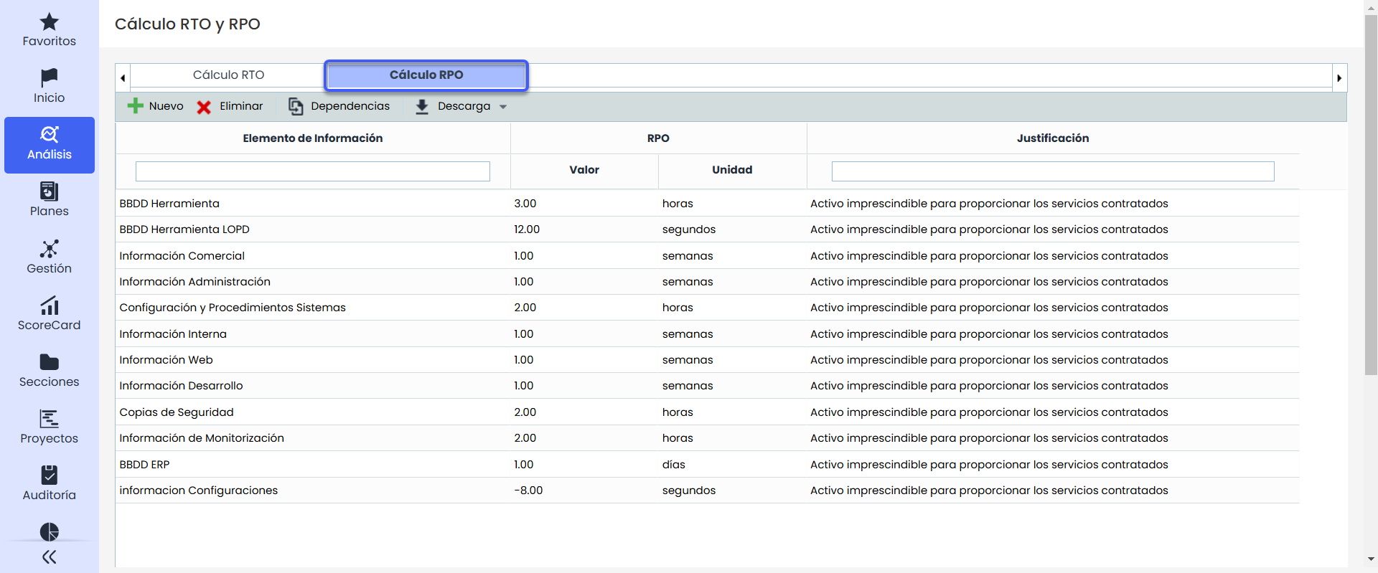Select the Cálculo RPO tab
Viewport: 1378px width, 573px height.
[426, 75]
